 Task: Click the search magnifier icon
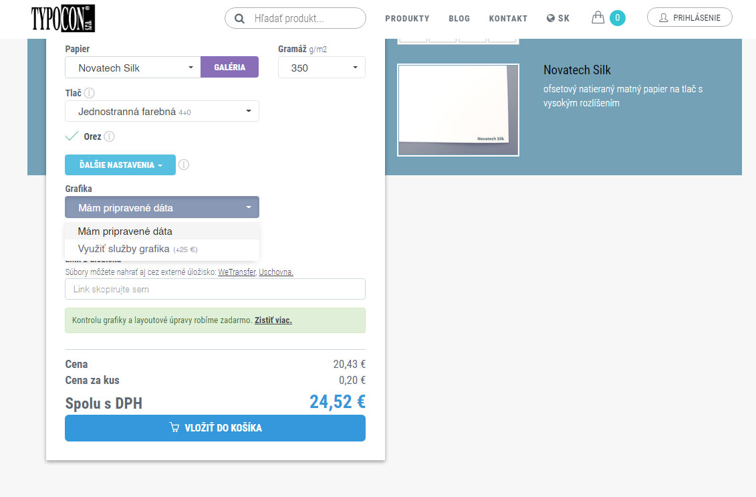coord(239,19)
